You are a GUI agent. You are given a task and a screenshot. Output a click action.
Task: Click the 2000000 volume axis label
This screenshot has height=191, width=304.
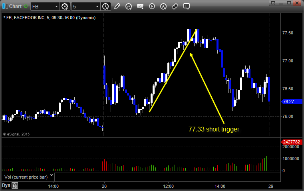tap(291, 147)
